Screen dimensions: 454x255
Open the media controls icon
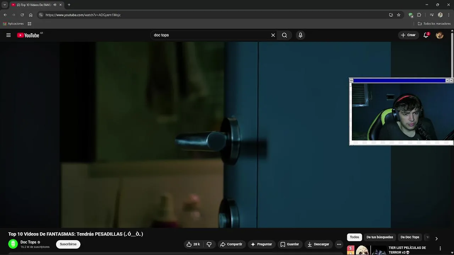click(432, 15)
